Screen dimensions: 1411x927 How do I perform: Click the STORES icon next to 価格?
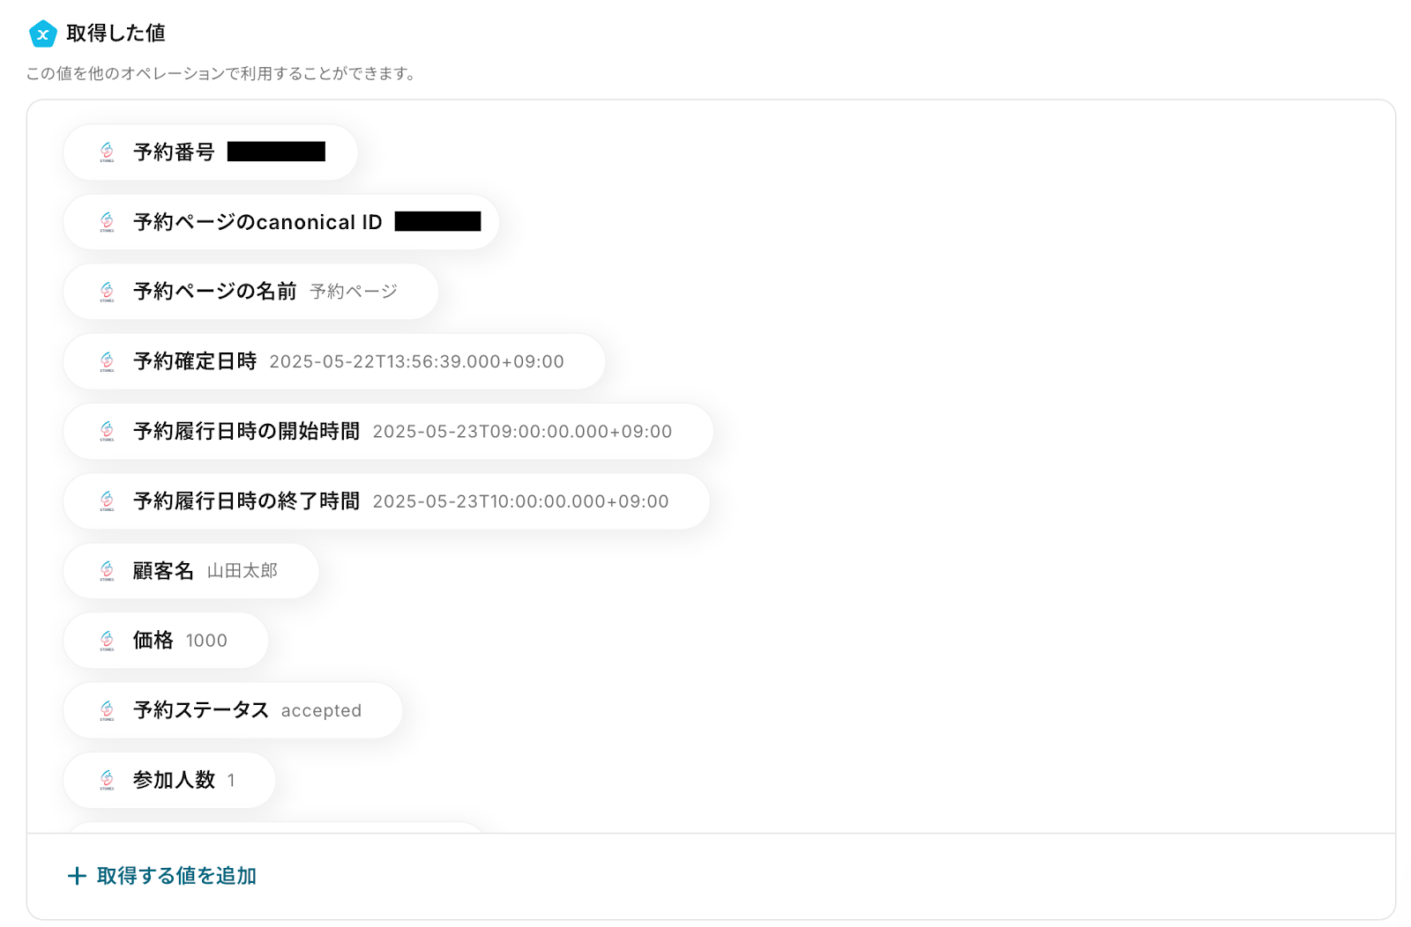107,641
